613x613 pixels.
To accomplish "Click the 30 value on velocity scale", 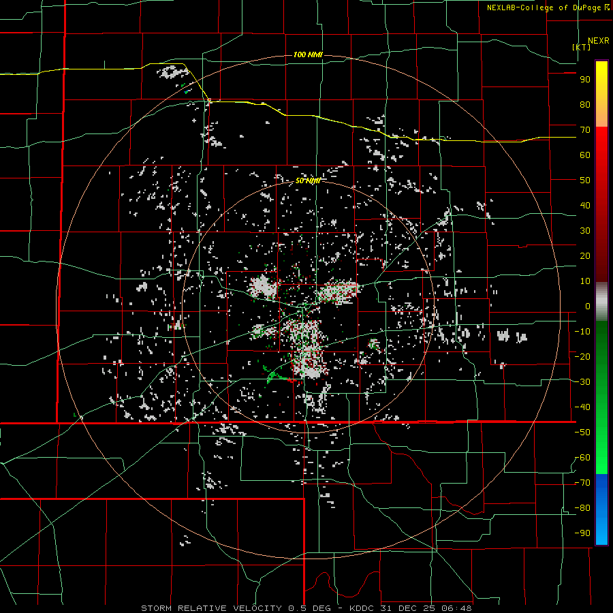I will [585, 231].
